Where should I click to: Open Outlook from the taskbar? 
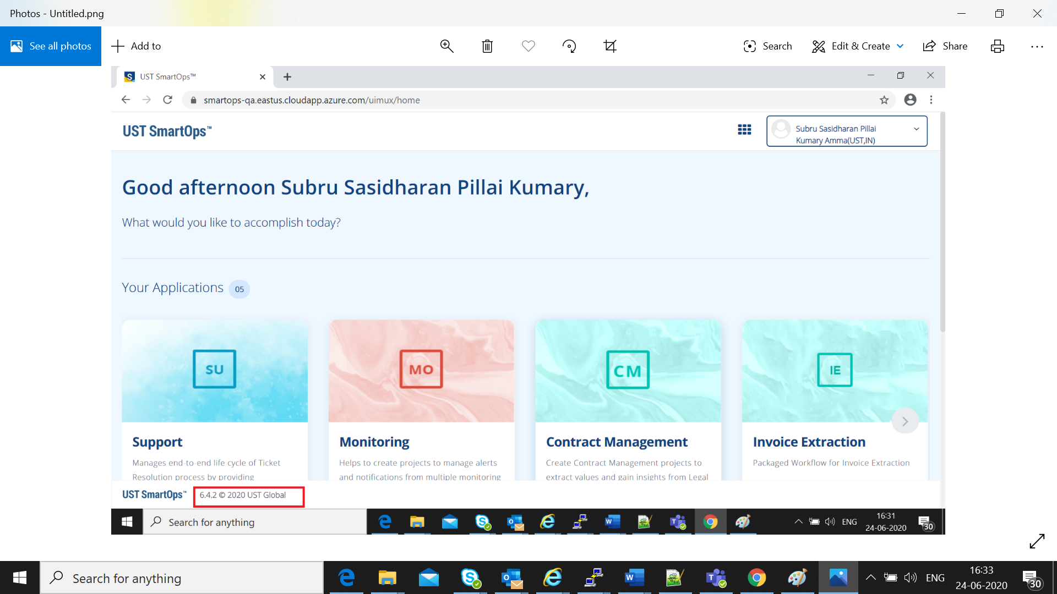point(511,578)
